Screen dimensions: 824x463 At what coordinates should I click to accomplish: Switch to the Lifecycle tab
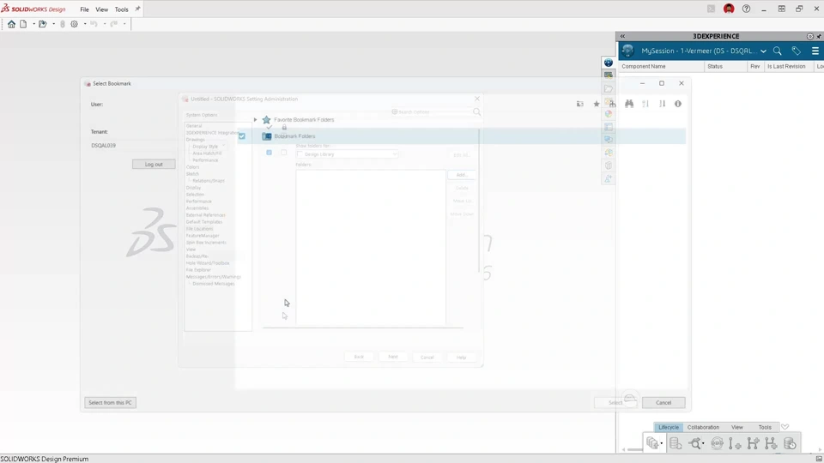point(669,427)
